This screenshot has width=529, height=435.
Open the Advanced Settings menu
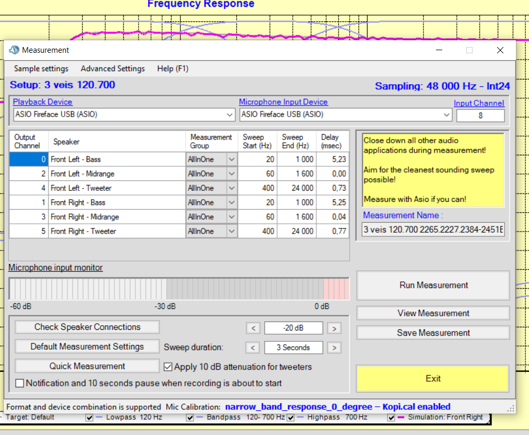pyautogui.click(x=112, y=68)
